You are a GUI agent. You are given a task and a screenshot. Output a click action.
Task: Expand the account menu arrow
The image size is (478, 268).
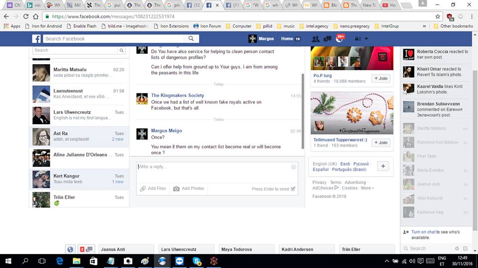coord(366,39)
